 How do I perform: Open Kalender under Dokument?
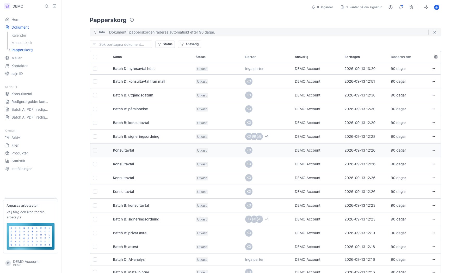[x=19, y=35]
